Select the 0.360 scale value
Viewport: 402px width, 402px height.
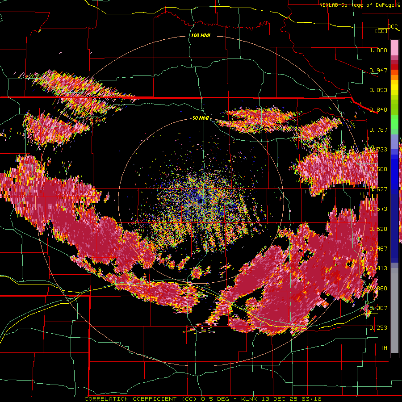(x=378, y=289)
